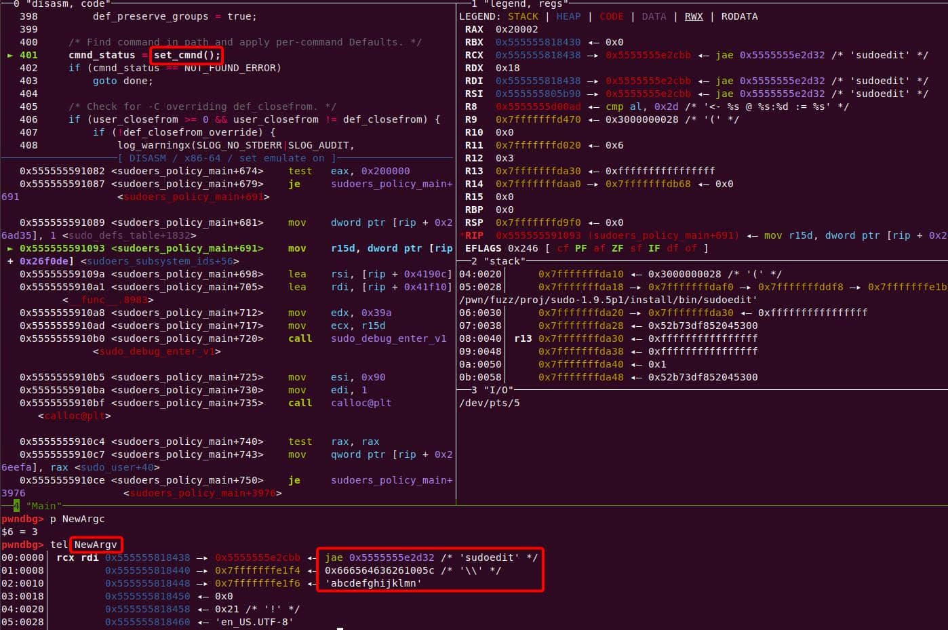Click R9 register value 0x7fffffffd470

(538, 119)
